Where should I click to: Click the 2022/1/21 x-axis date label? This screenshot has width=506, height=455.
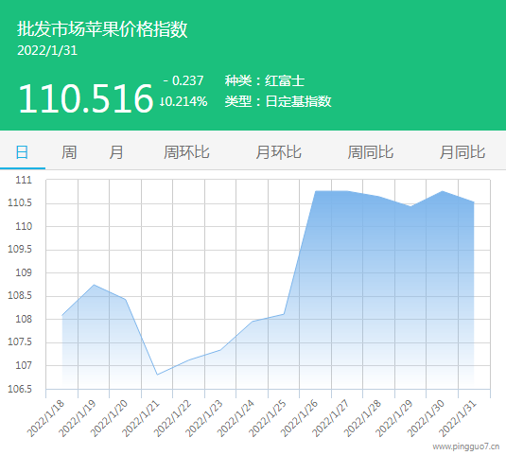[141, 418]
